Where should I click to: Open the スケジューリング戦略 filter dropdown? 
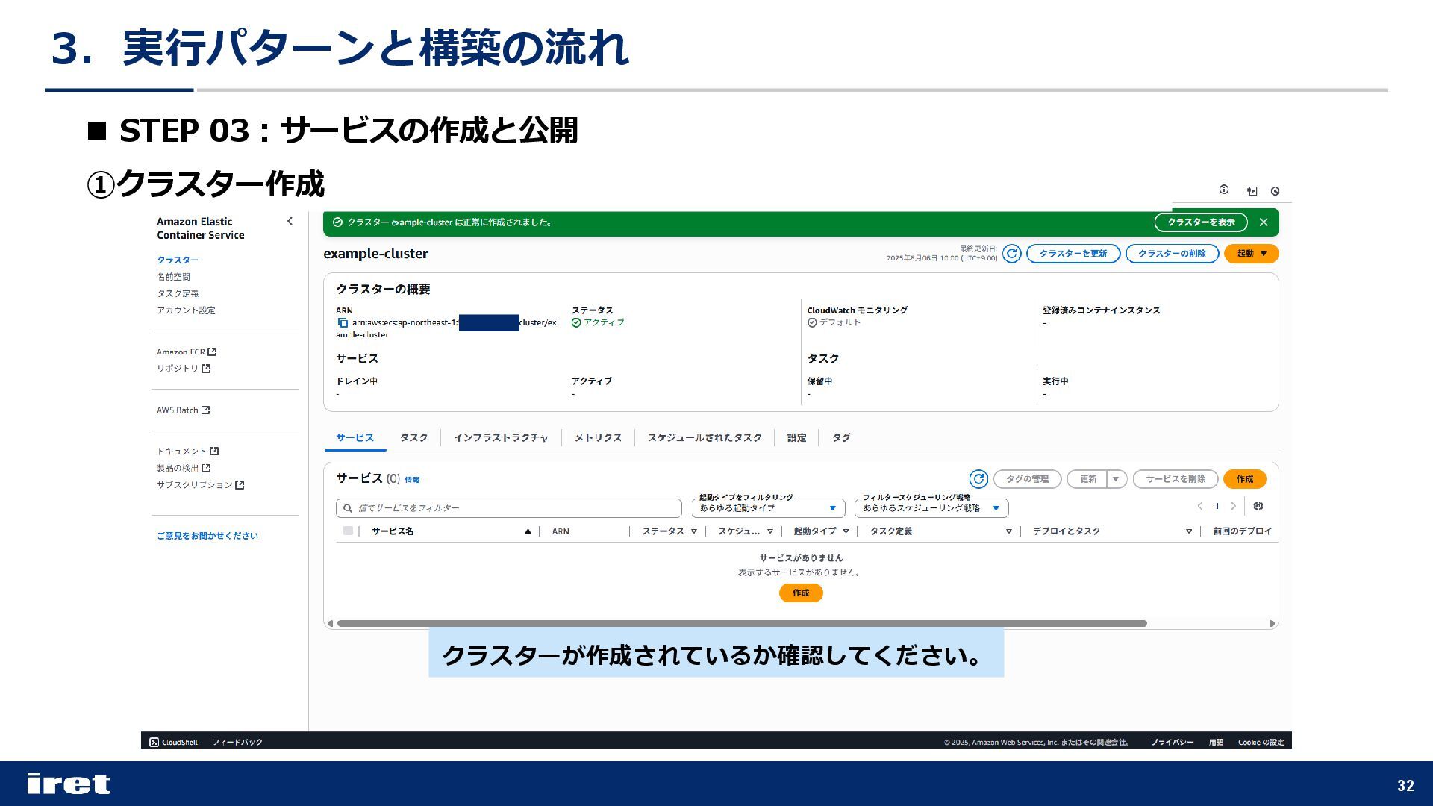(931, 508)
